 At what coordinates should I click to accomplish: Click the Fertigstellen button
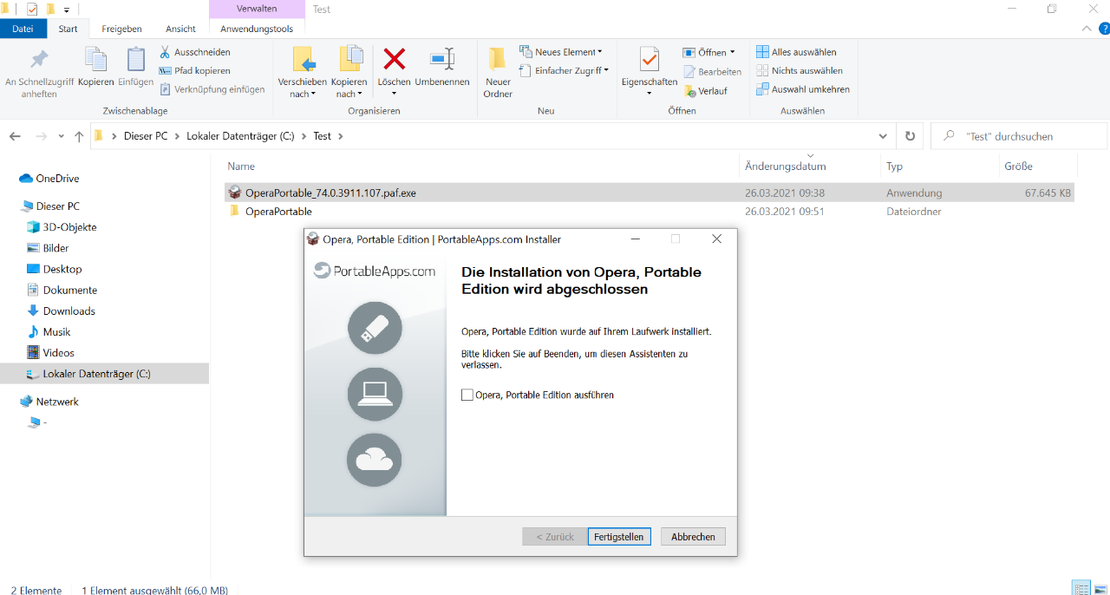tap(619, 537)
